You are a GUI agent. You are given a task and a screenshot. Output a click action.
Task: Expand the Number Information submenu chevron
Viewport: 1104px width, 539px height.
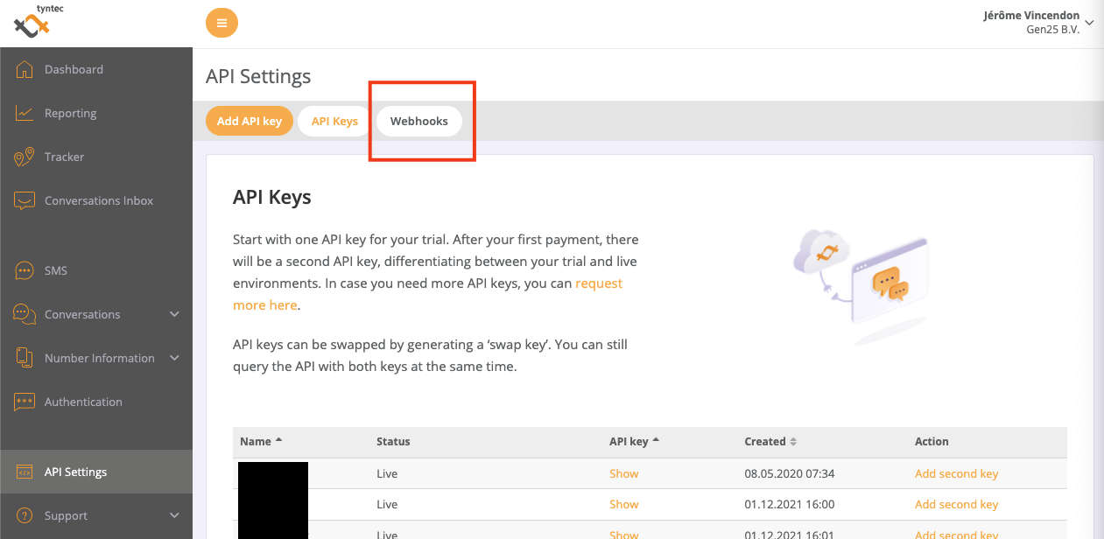coord(174,358)
